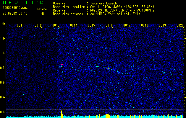This screenshot has height=118, width=186.
Task: Click the kHz axis unit label
Action: tap(3, 24)
